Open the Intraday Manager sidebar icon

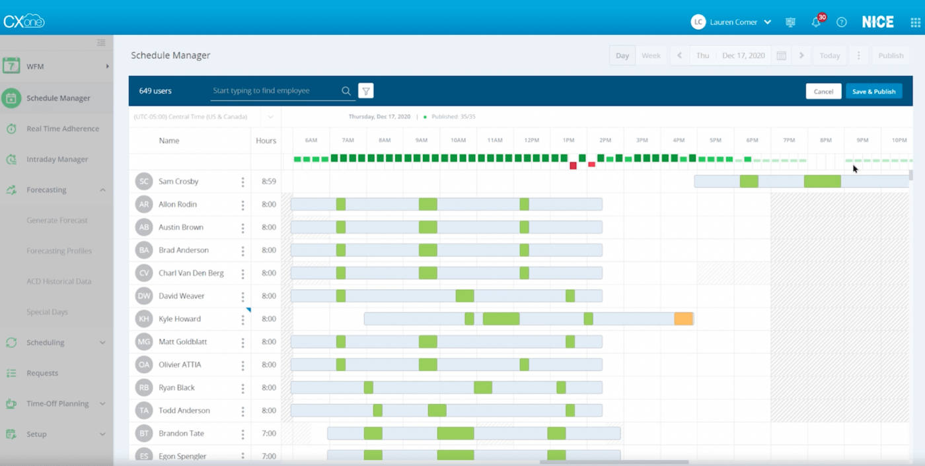[13, 159]
